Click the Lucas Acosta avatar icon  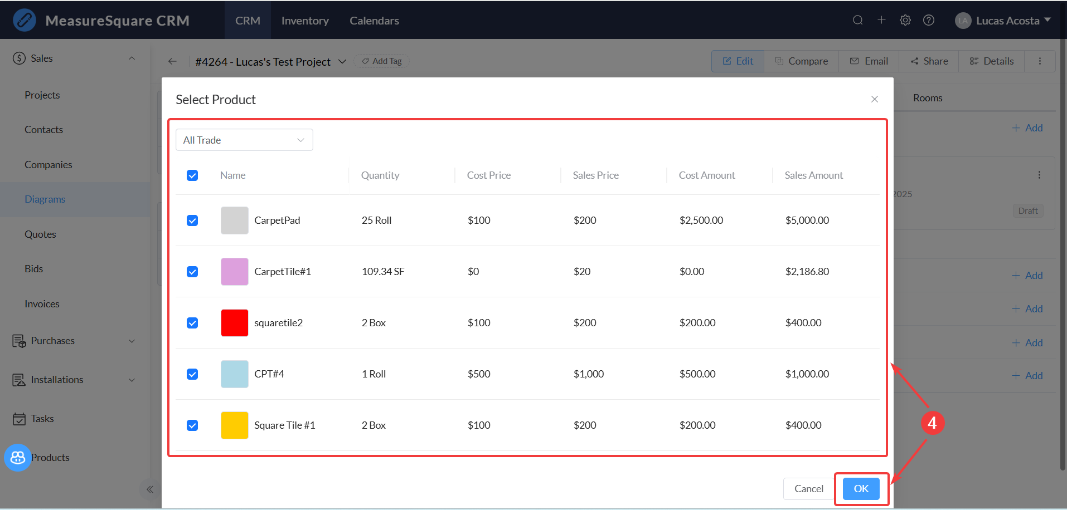[963, 21]
